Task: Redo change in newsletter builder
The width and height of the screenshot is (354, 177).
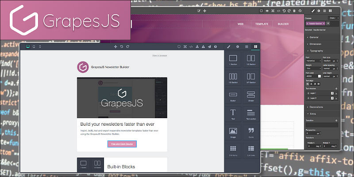Action: (128, 46)
